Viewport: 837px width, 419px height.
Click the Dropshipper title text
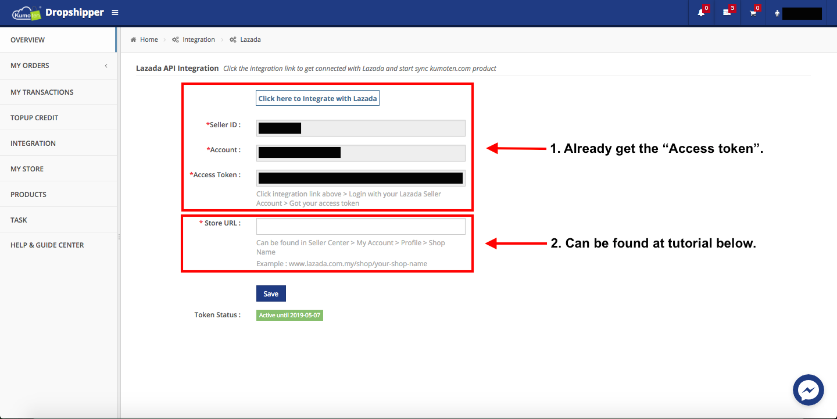coord(74,12)
